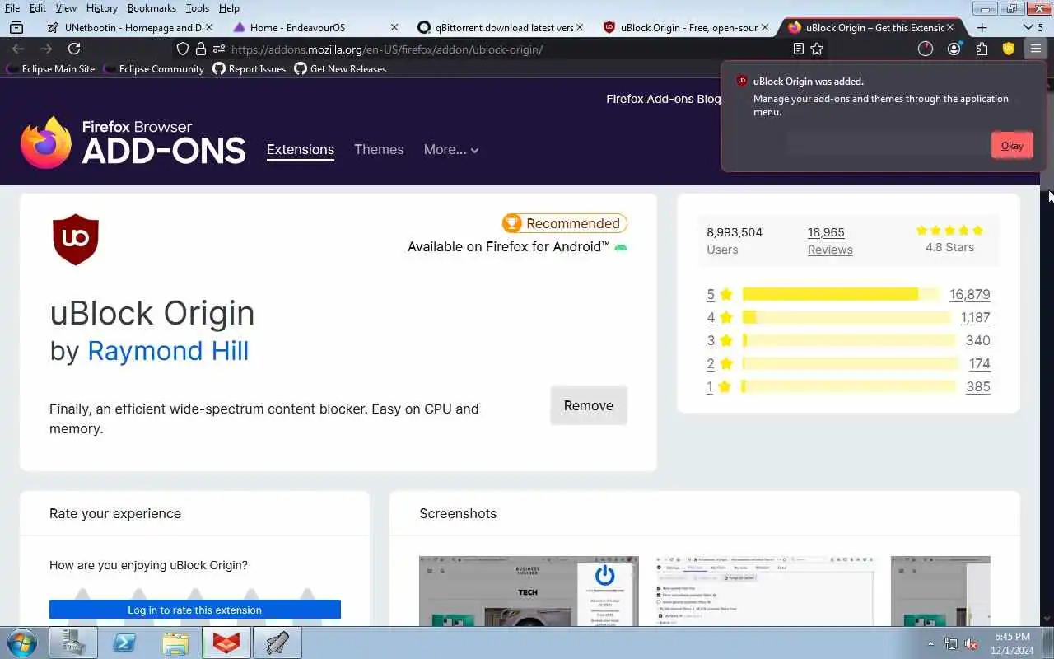Open the tracking protection shield icon

pos(183,49)
